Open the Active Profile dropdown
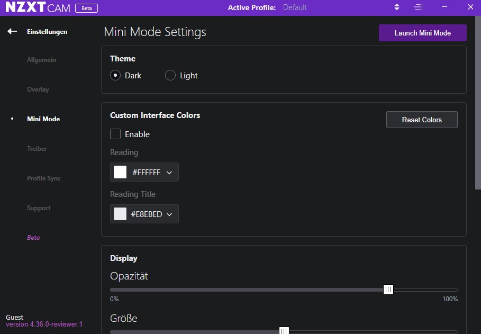 click(x=396, y=7)
